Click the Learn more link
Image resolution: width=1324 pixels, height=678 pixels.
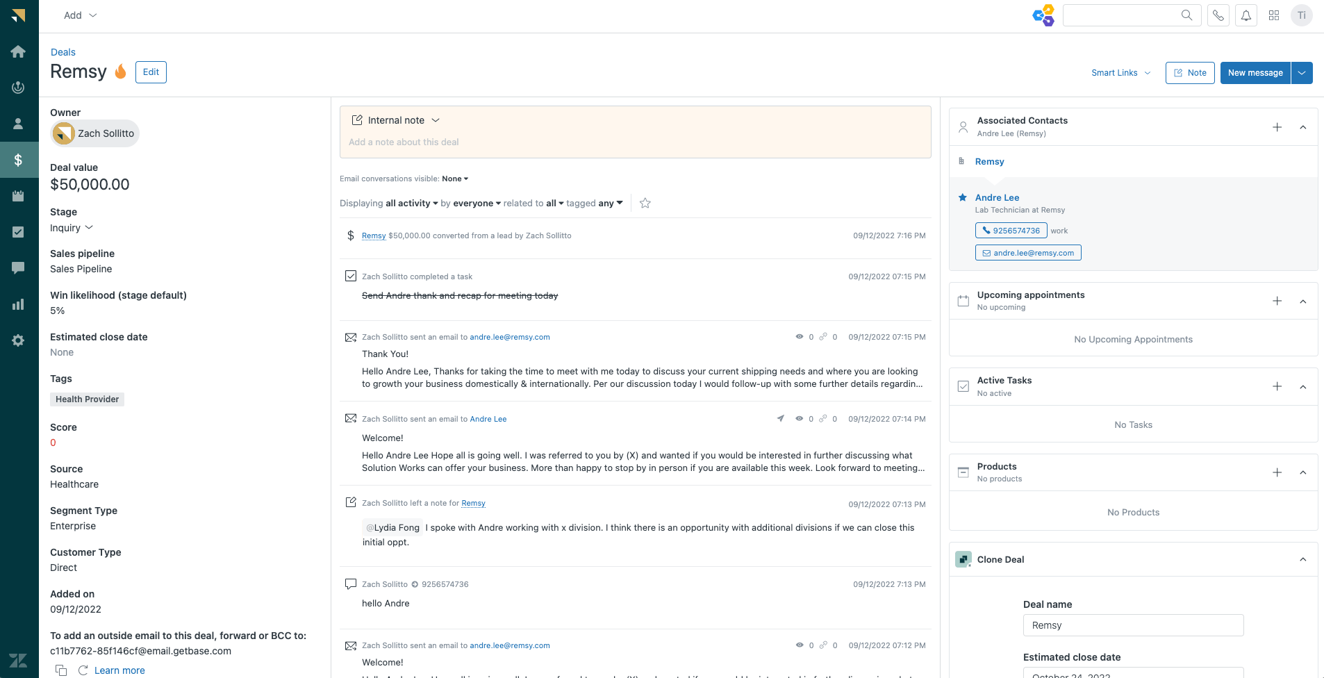pos(119,670)
